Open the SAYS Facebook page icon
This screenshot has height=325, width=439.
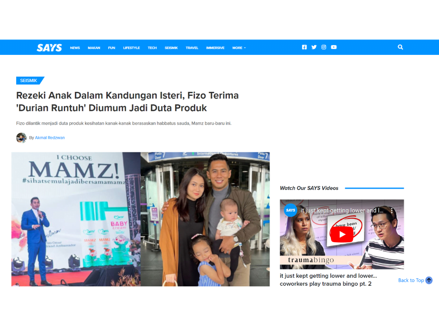click(x=304, y=47)
